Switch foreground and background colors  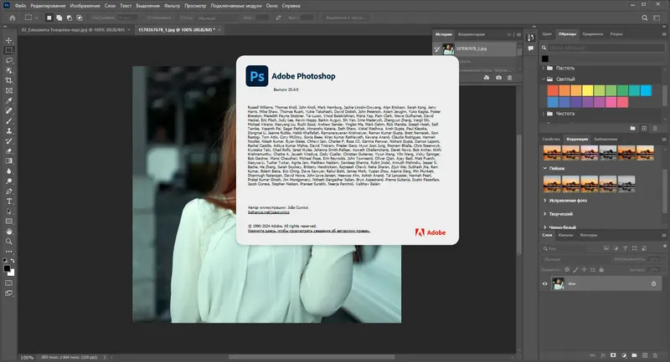click(13, 261)
